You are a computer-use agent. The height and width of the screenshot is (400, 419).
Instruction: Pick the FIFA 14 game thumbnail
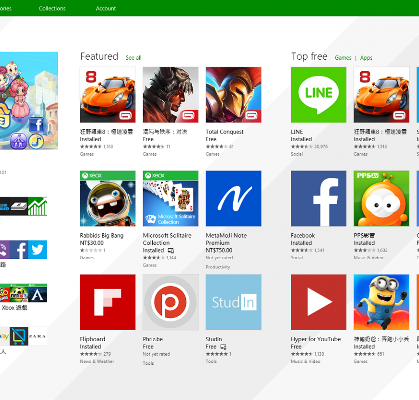point(19,293)
